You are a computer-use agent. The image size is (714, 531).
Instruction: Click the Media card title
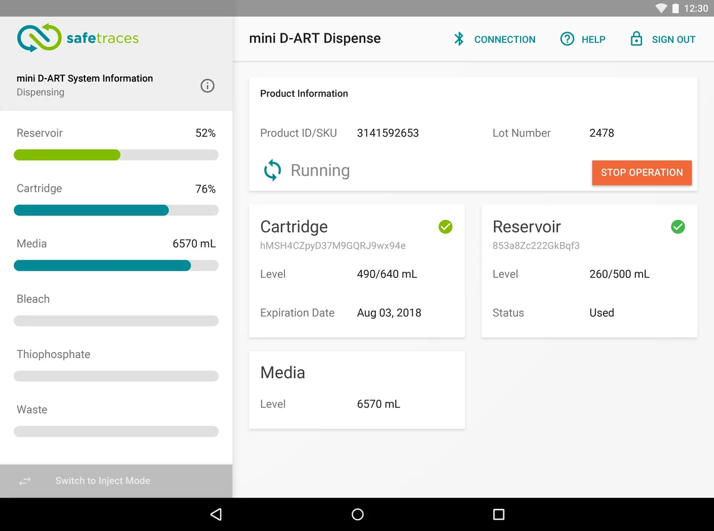tap(283, 373)
